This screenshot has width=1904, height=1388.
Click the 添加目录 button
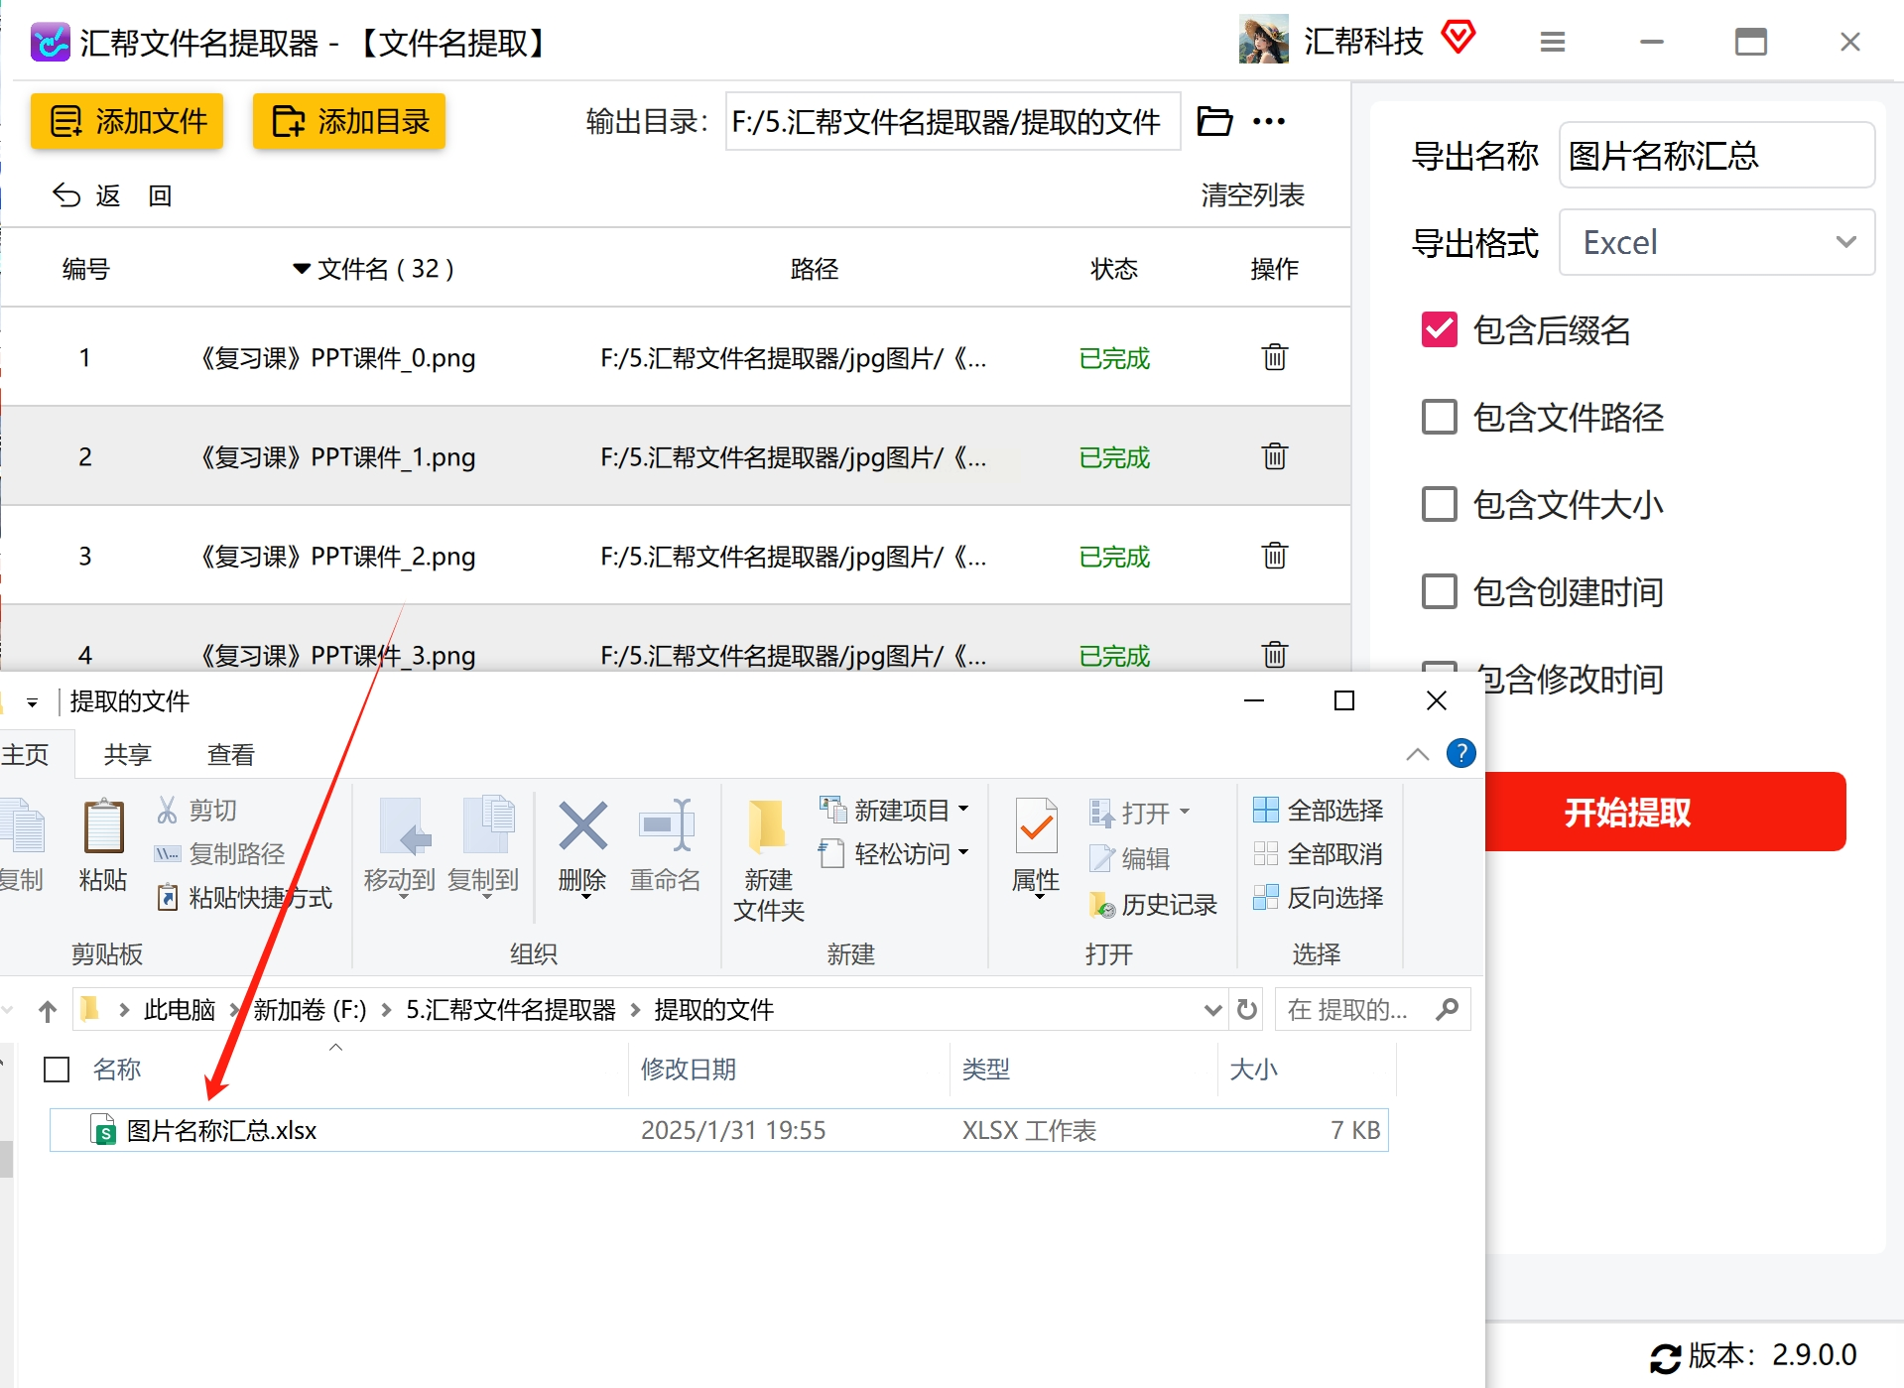click(349, 121)
